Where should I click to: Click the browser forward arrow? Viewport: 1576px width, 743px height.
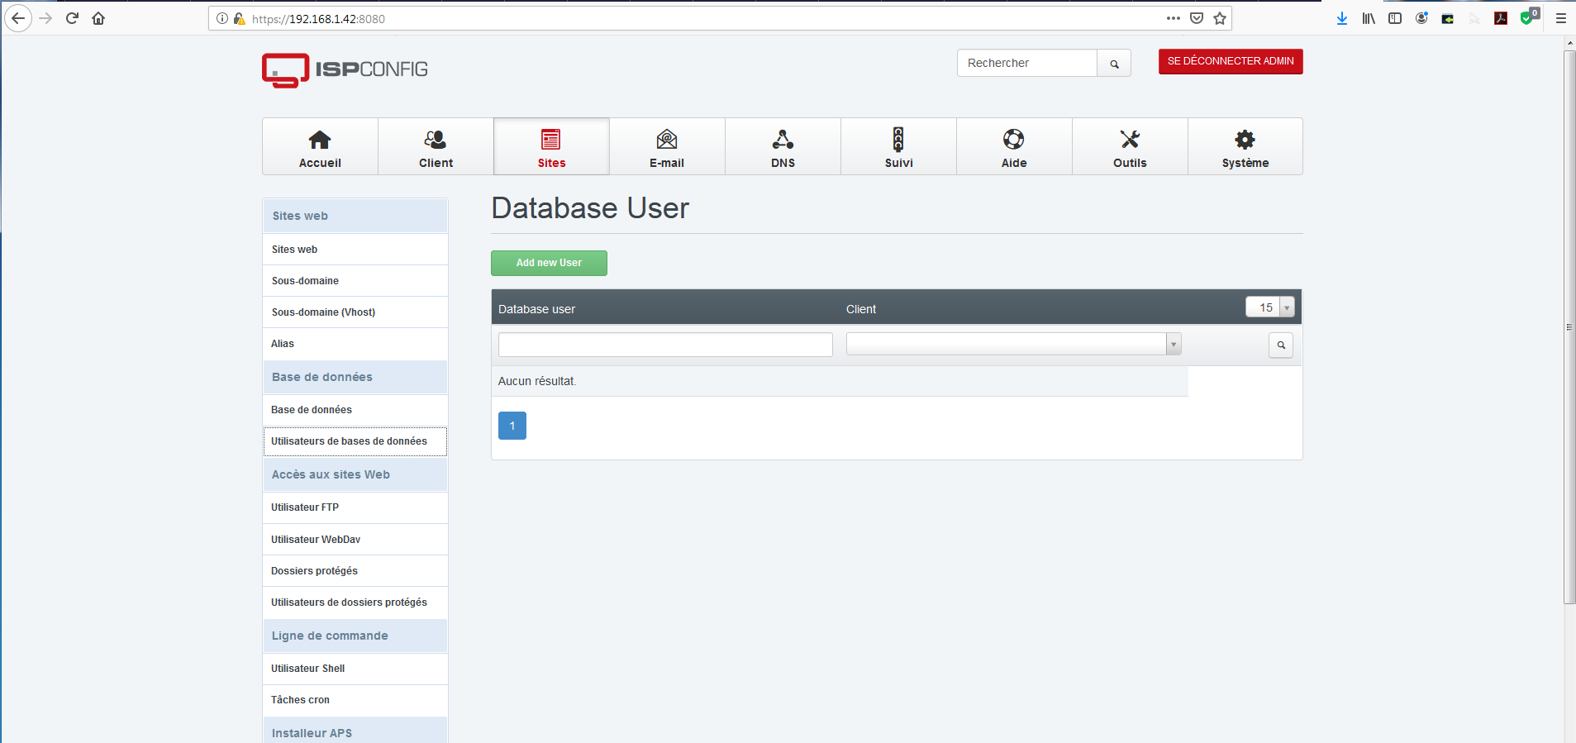[x=45, y=18]
